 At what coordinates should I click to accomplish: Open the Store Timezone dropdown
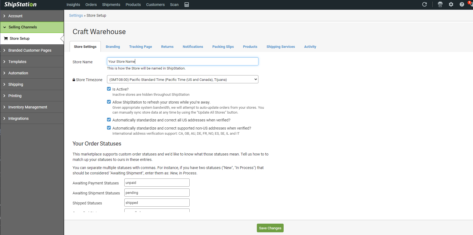(183, 79)
